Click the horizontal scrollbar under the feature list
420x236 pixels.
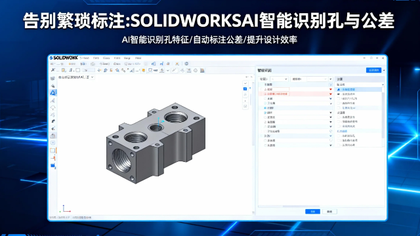pyautogui.click(x=301, y=206)
